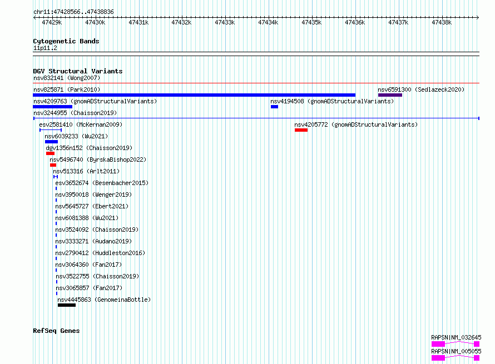Open nsv4209763 gnomAD variant label
Screen dimensions: 495x364
tap(95, 101)
